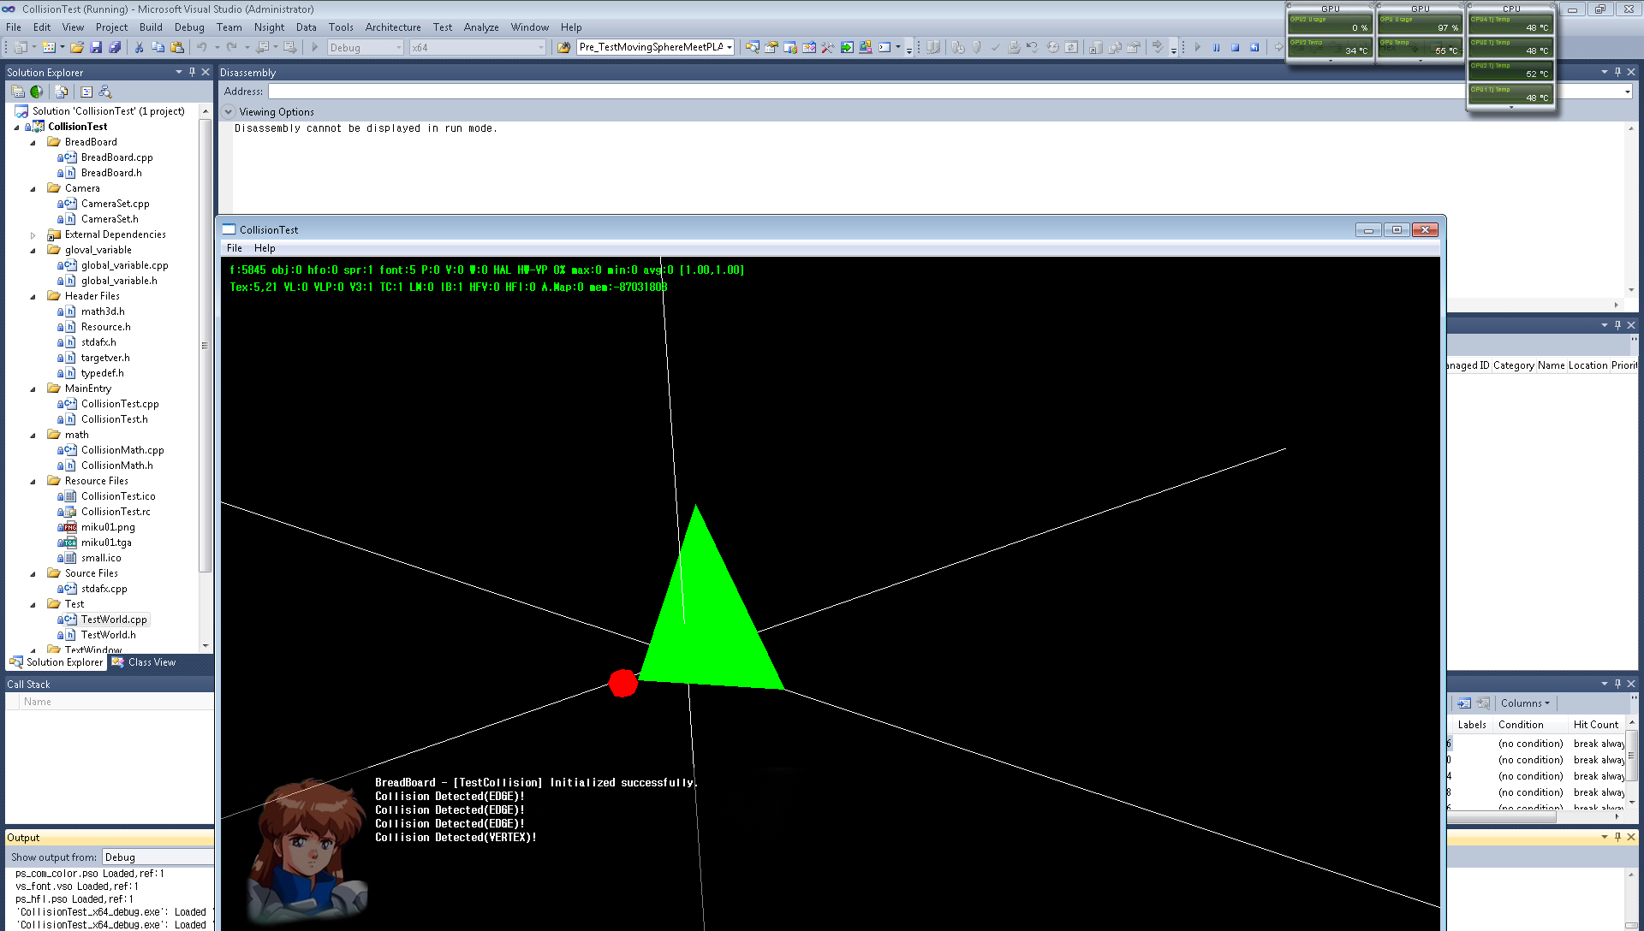Toggle the Output panel pin
Screen dimensions: 1644x931
[x=1617, y=837]
